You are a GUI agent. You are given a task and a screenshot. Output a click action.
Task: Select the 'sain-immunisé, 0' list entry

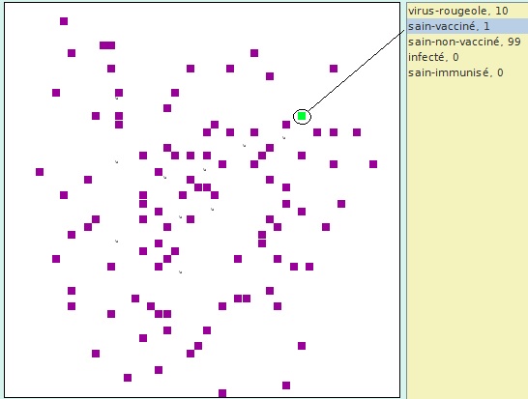(x=467, y=73)
